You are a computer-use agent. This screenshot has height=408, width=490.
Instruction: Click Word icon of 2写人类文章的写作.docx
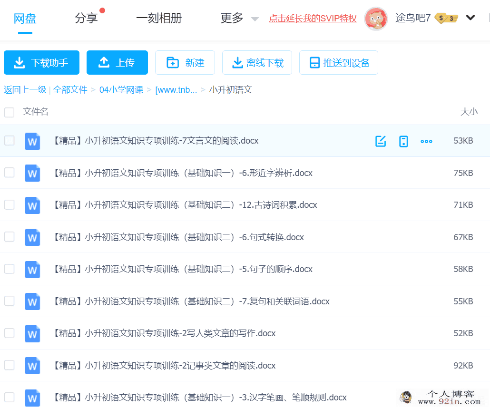32,334
